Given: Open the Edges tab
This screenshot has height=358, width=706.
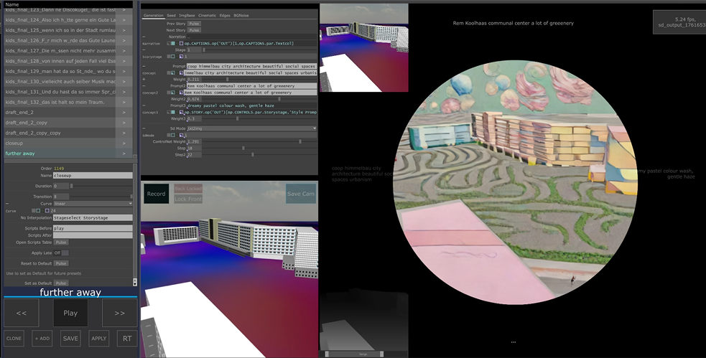Looking at the screenshot, I should [x=225, y=15].
